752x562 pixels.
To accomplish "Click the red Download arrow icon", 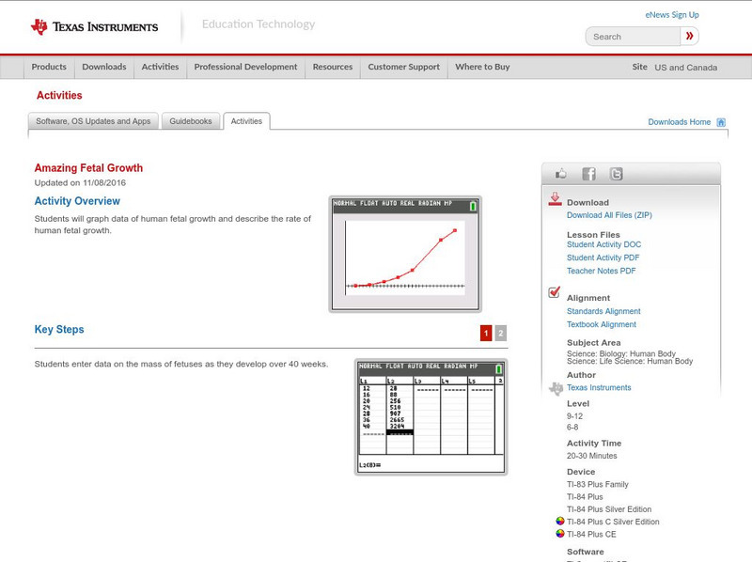I will tap(554, 199).
